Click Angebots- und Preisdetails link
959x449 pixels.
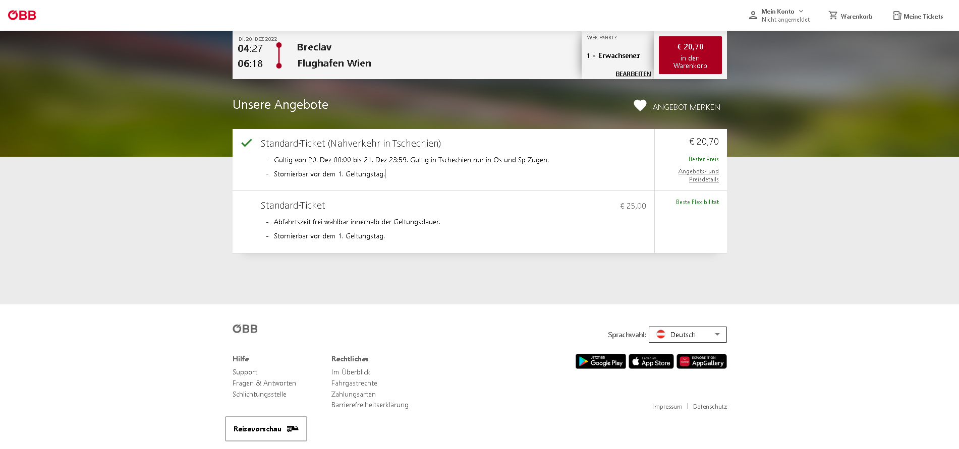[699, 175]
